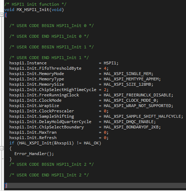Click hxspi1.Init.FifoThresholdByte identifier
Image resolution: width=186 pixels, height=191 pixels.
click(45, 68)
